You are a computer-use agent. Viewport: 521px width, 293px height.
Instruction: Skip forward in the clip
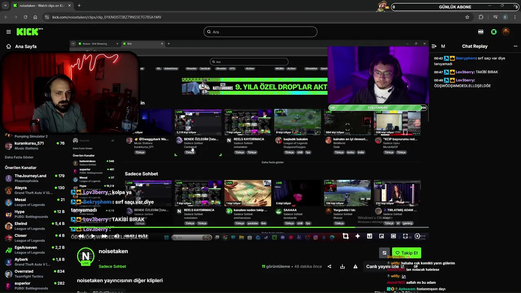point(105,236)
